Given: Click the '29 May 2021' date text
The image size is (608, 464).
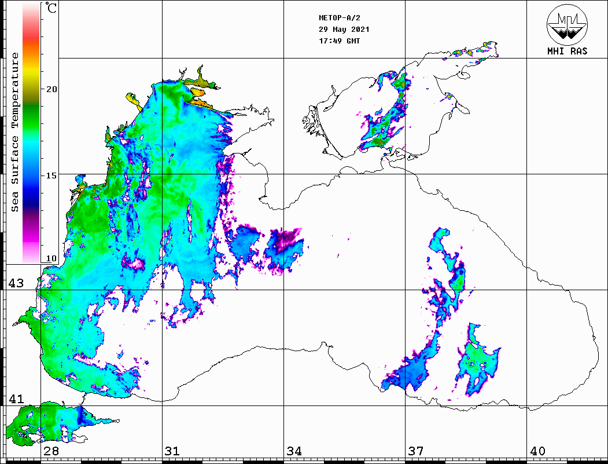Looking at the screenshot, I should coord(344,30).
